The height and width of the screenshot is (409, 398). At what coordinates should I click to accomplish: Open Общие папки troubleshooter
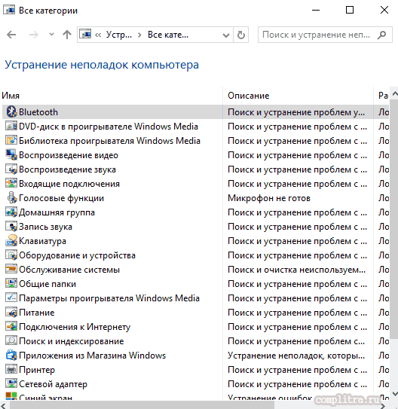coord(47,284)
